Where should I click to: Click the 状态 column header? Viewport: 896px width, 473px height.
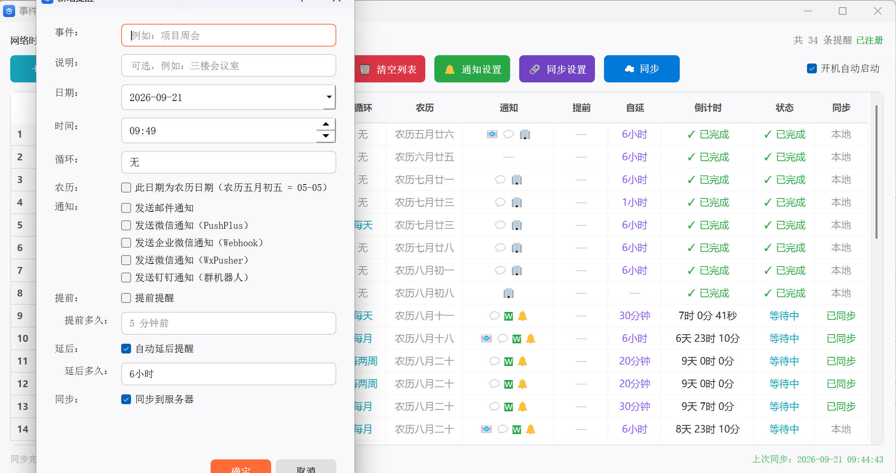point(784,108)
